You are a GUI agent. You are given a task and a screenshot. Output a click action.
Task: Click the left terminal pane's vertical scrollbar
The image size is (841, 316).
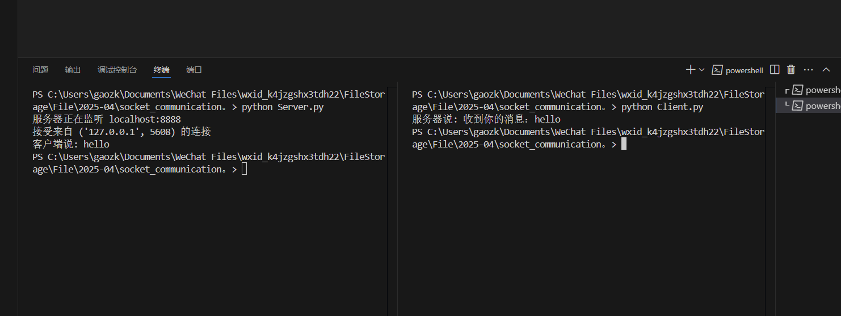(x=392, y=199)
